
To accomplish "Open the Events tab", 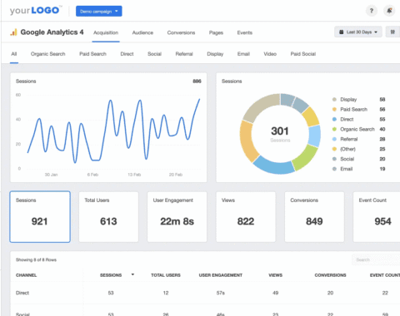I will coord(245,32).
